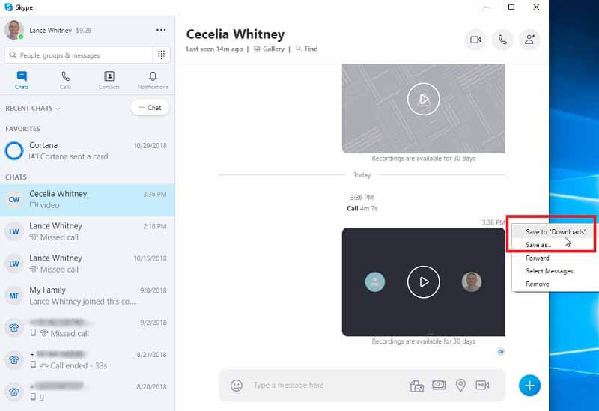Viewport: 599px width, 411px height.
Task: Click the add files icon in composer
Action: [x=417, y=386]
